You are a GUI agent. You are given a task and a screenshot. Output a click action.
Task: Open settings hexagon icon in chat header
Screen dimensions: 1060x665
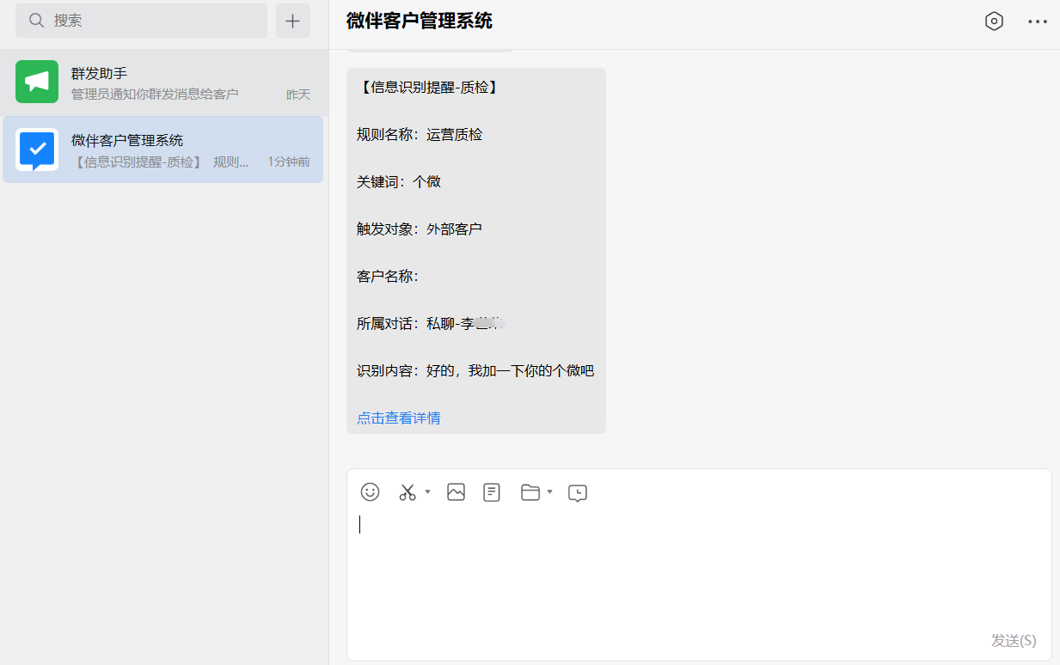994,21
